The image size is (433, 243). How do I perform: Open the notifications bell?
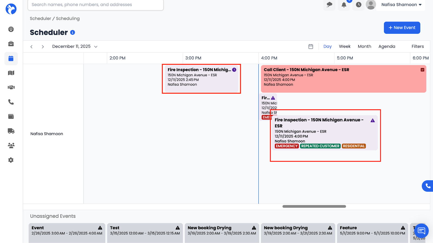344,5
